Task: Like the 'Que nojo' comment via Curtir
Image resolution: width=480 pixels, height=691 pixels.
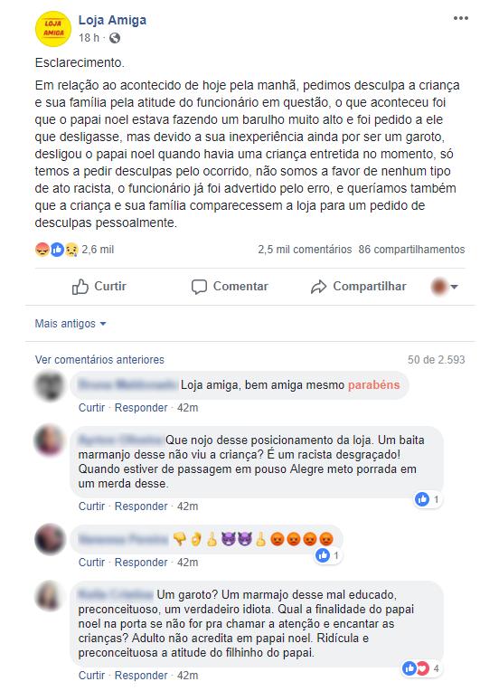Action: [91, 506]
